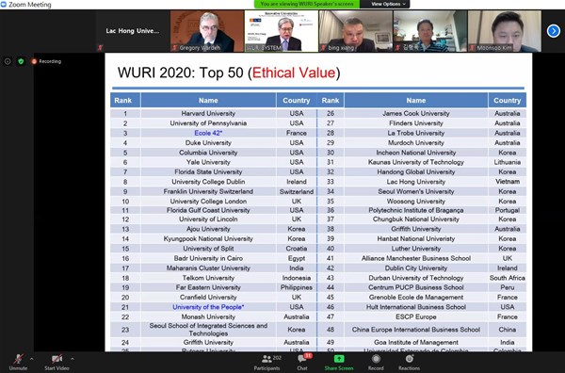Select the Lac Hong University participant tile
Image resolution: width=565 pixels, height=373 pixels.
point(133,31)
